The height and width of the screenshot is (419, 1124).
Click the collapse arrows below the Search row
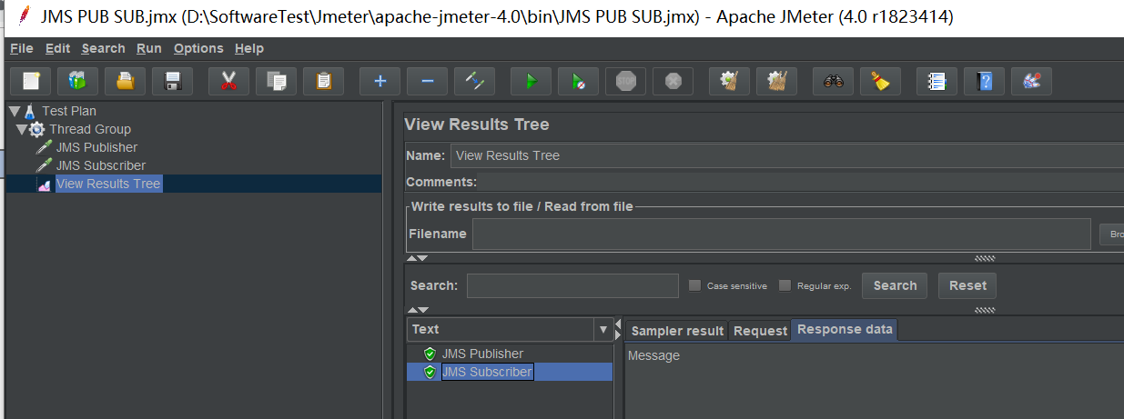click(416, 310)
